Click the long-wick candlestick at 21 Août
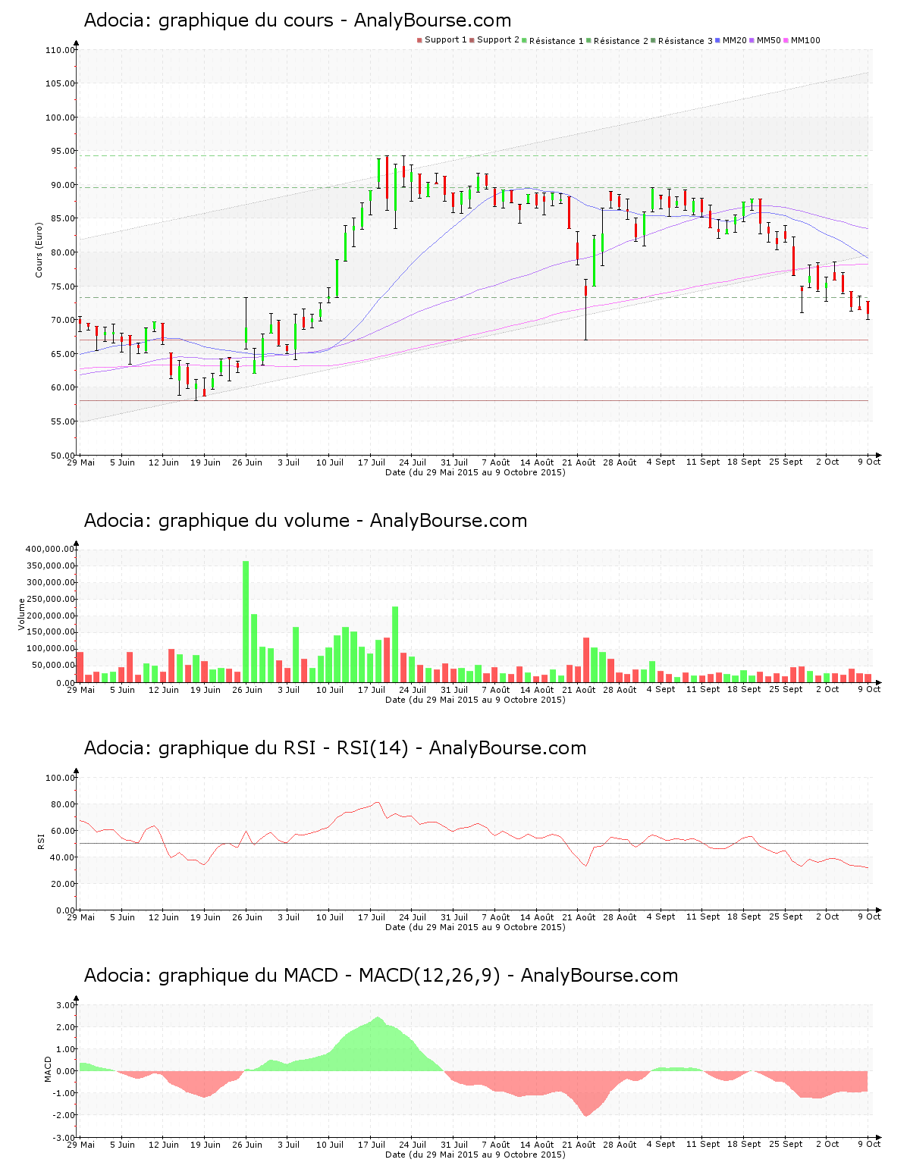Viewport: 910px width, 1175px height. 585,309
